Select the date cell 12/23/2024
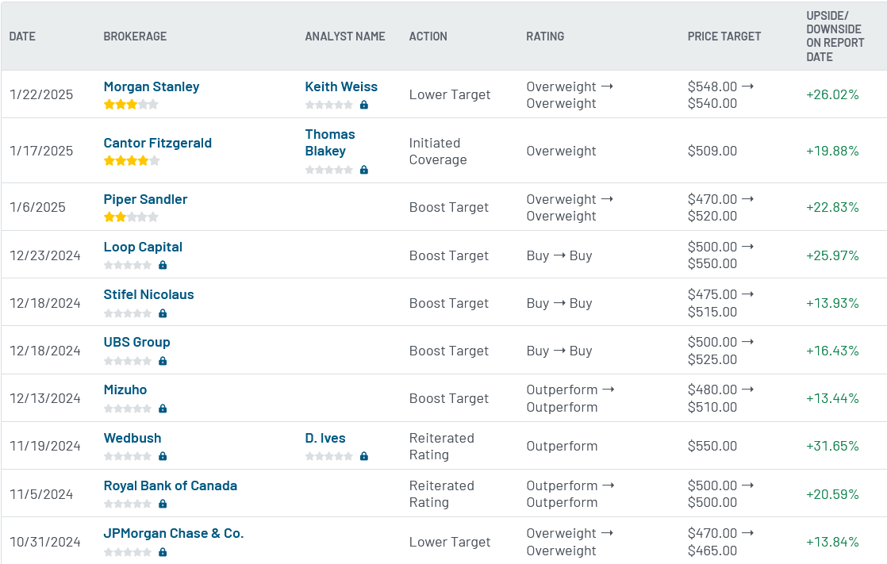887x564 pixels. 45,255
